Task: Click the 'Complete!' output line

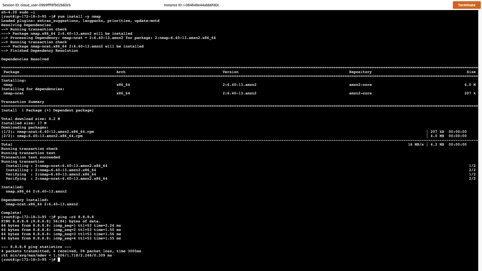Action: (x=11, y=213)
